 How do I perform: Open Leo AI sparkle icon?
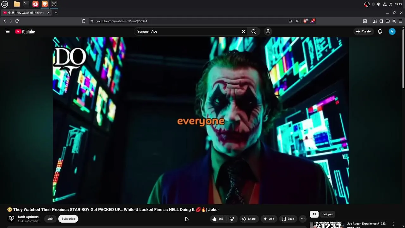click(x=394, y=21)
